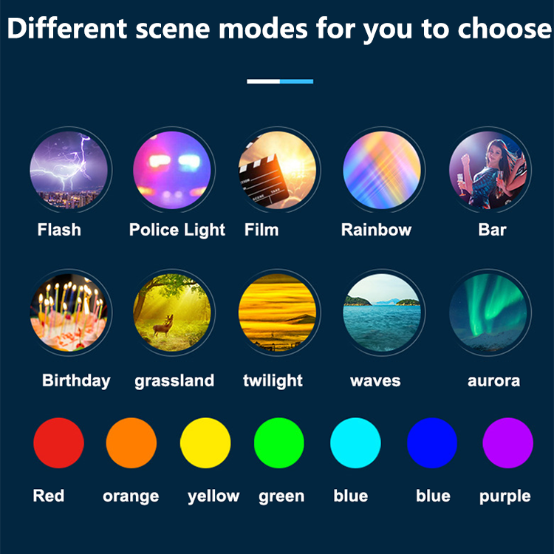Click the Police Light text label
Viewport: 554px width, 554px height.
point(177,230)
